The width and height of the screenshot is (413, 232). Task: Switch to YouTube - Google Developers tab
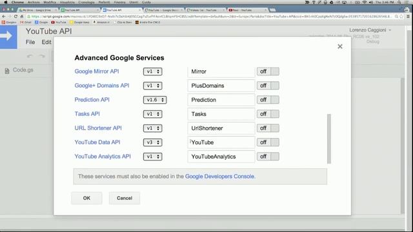(163, 10)
